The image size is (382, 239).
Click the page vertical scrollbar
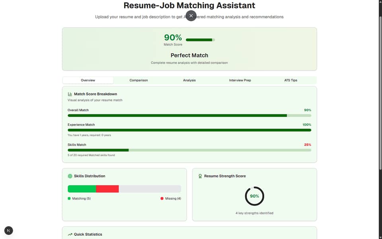tap(380, 93)
